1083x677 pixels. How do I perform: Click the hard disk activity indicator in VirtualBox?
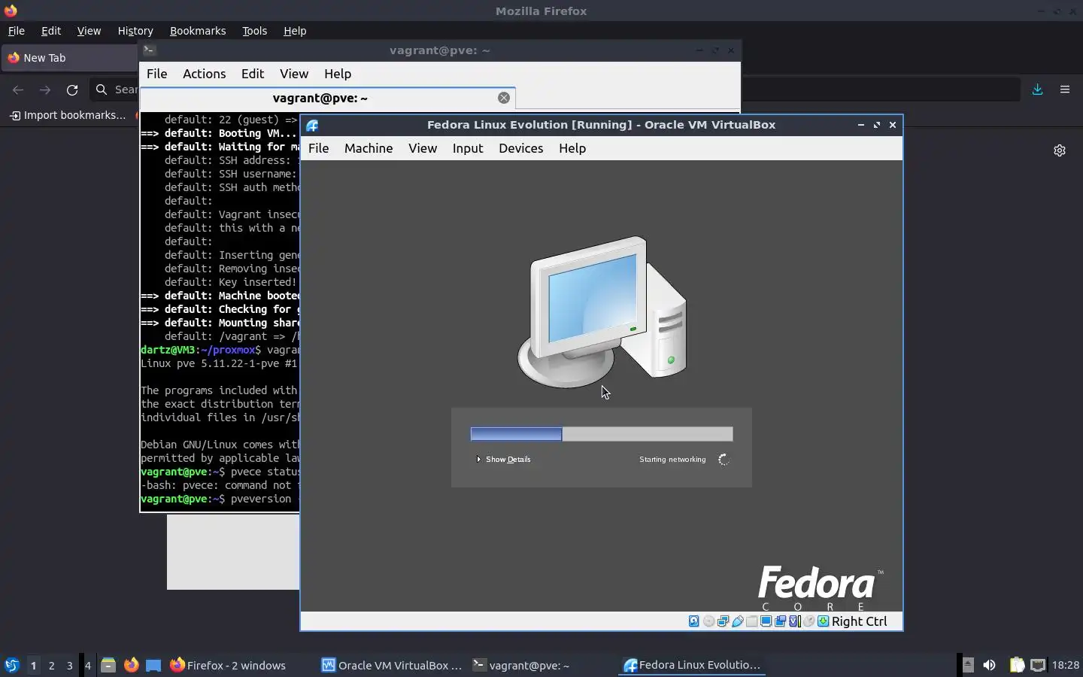point(694,621)
